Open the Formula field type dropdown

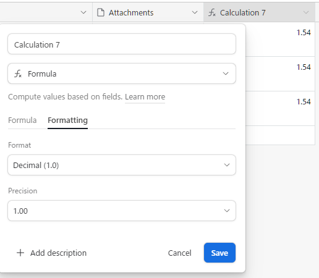point(122,74)
